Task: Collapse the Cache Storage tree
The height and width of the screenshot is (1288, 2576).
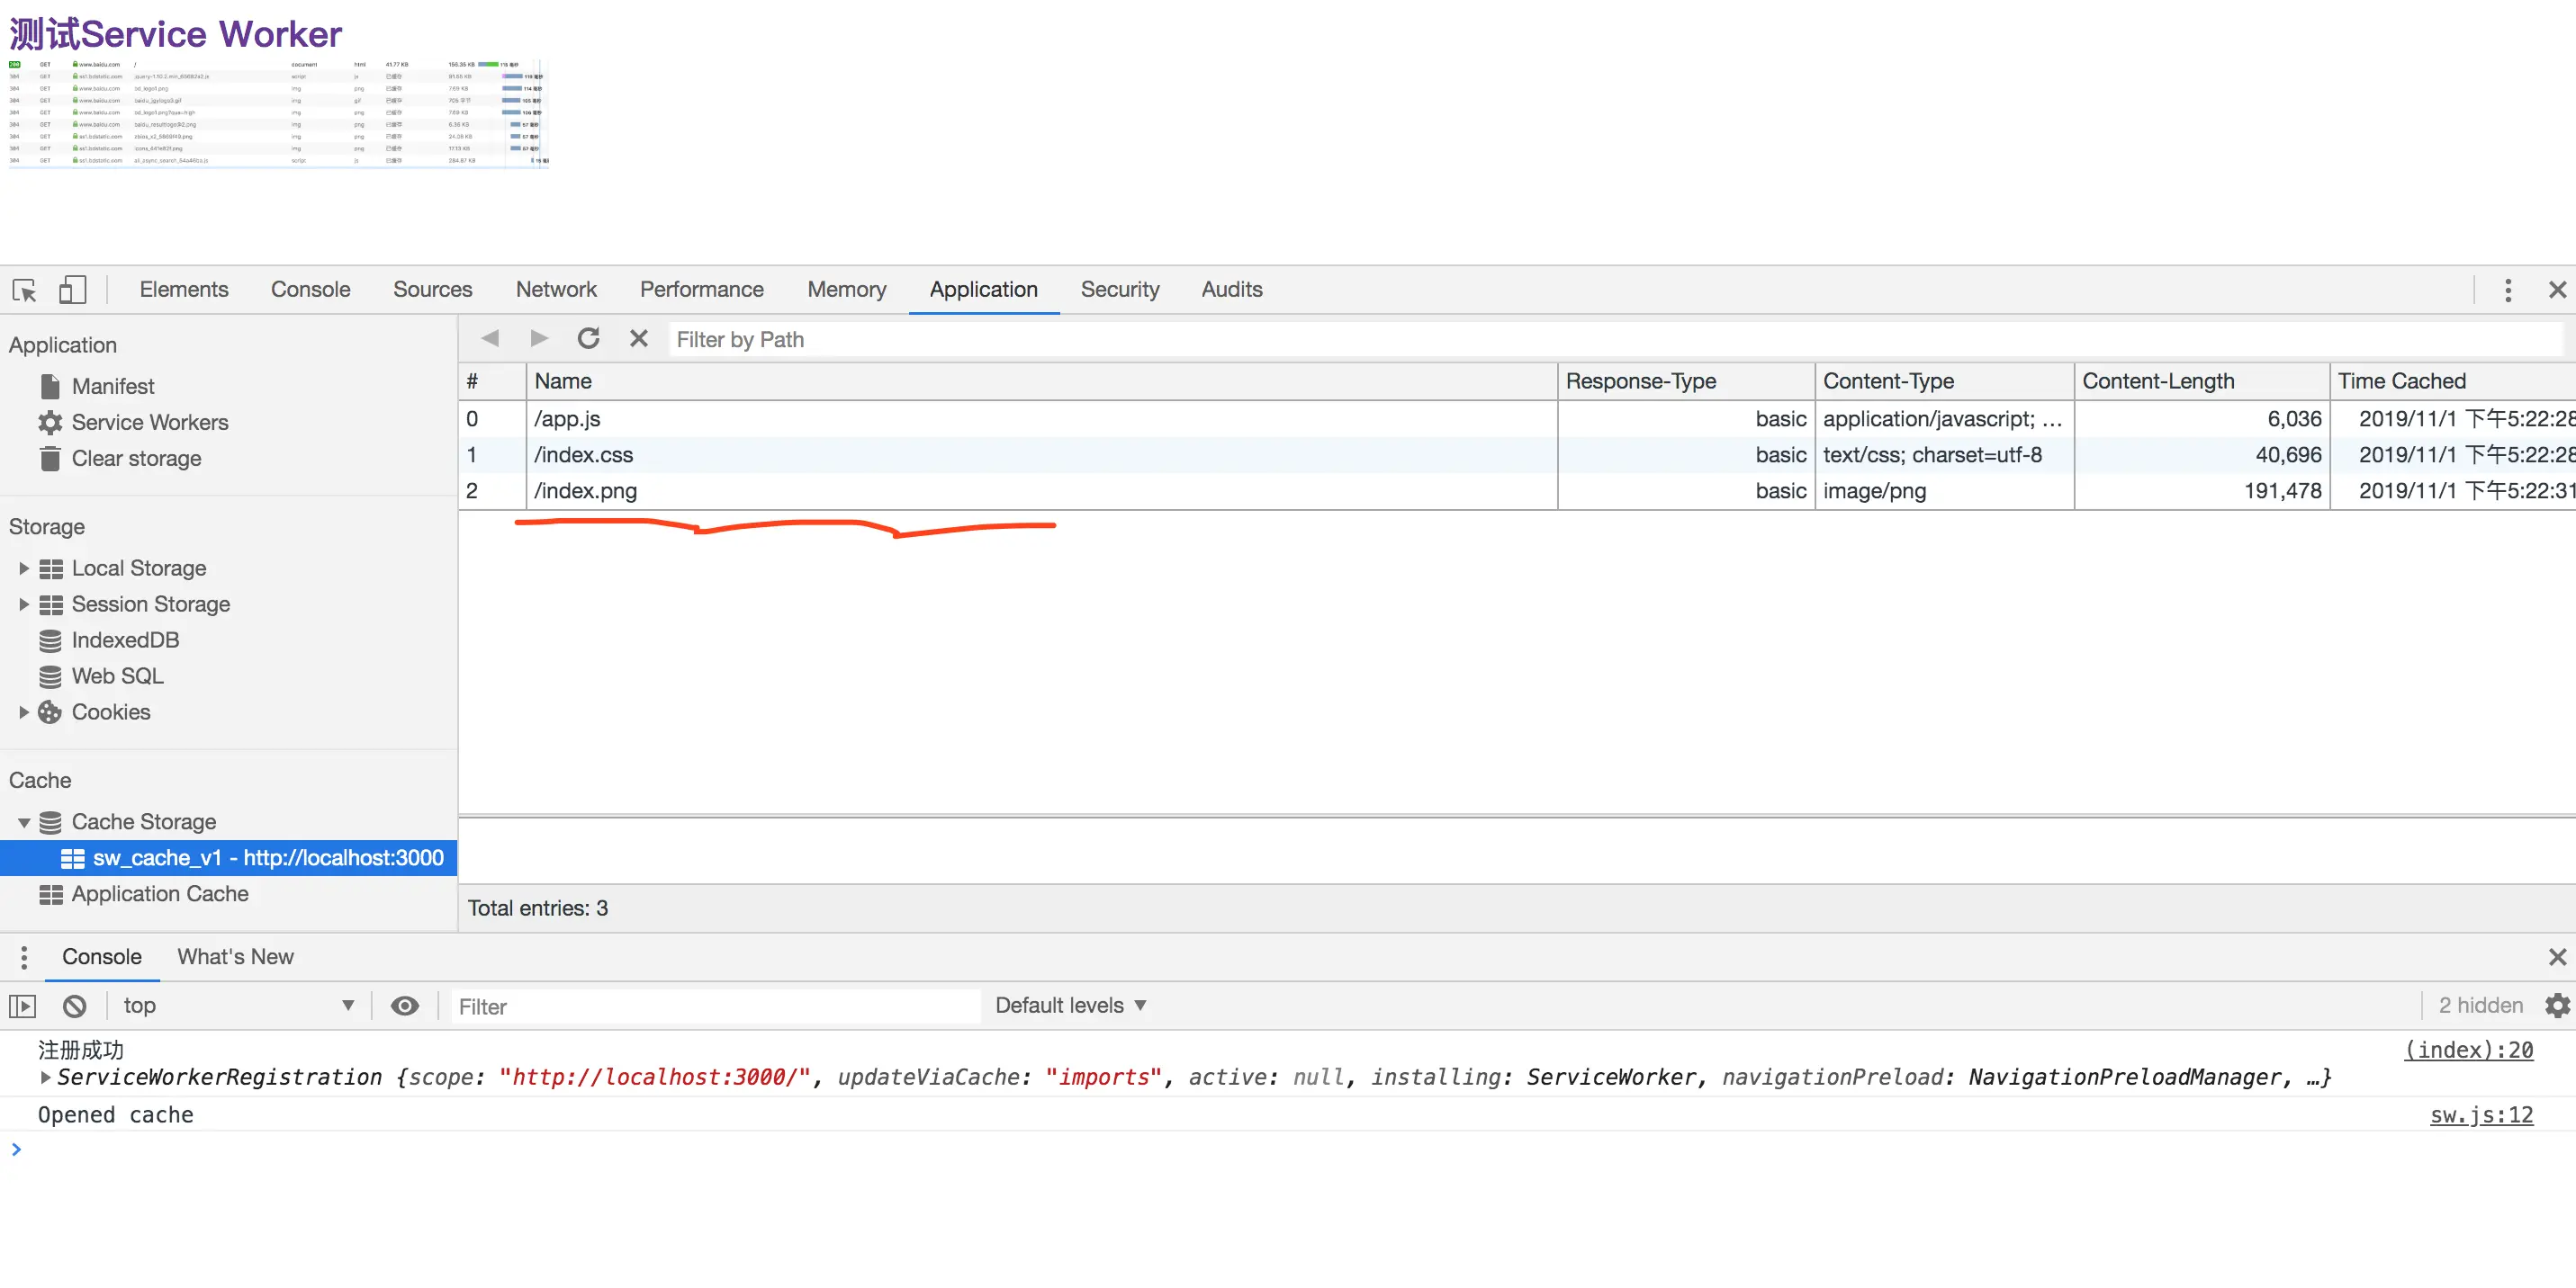Action: click(x=23, y=821)
